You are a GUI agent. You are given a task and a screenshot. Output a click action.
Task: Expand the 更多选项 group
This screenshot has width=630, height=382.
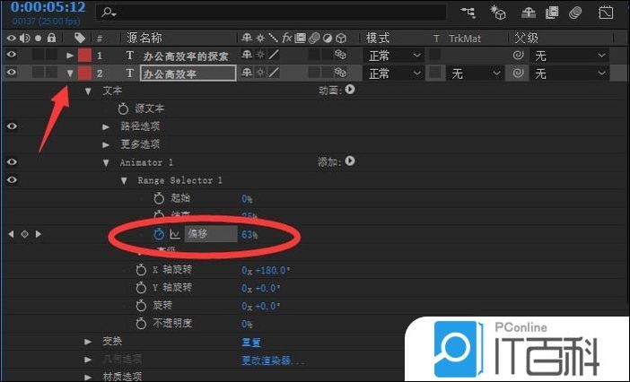(106, 144)
